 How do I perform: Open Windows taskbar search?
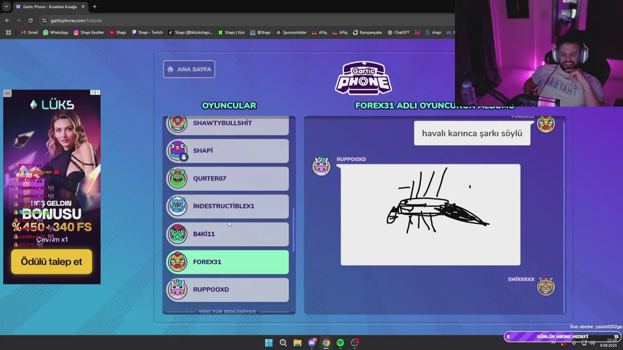coord(283,343)
